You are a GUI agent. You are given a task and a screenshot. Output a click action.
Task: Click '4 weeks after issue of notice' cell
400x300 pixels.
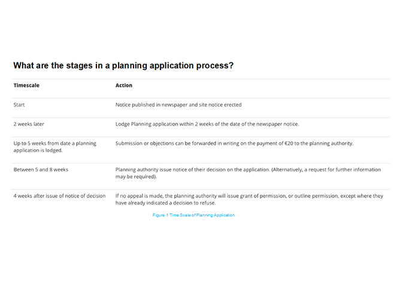[x=59, y=196]
